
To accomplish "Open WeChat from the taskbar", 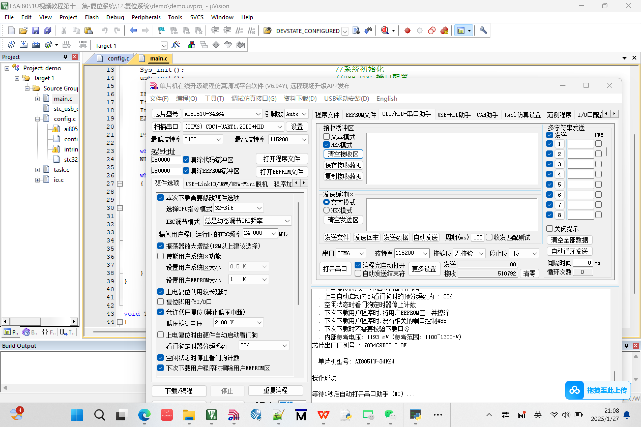I will (390, 415).
